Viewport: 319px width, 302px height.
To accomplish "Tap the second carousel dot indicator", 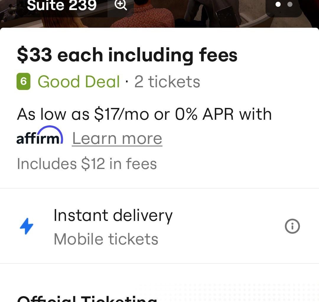I will pos(290,4).
